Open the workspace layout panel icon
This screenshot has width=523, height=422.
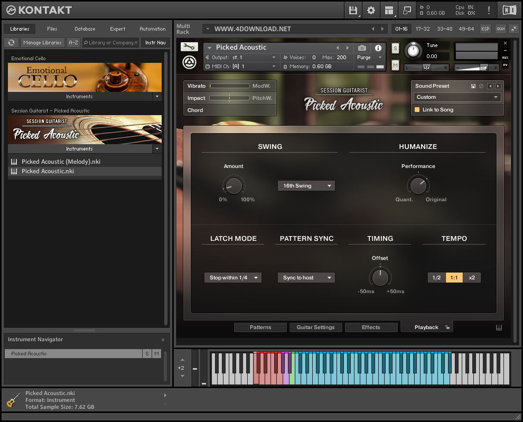click(389, 11)
